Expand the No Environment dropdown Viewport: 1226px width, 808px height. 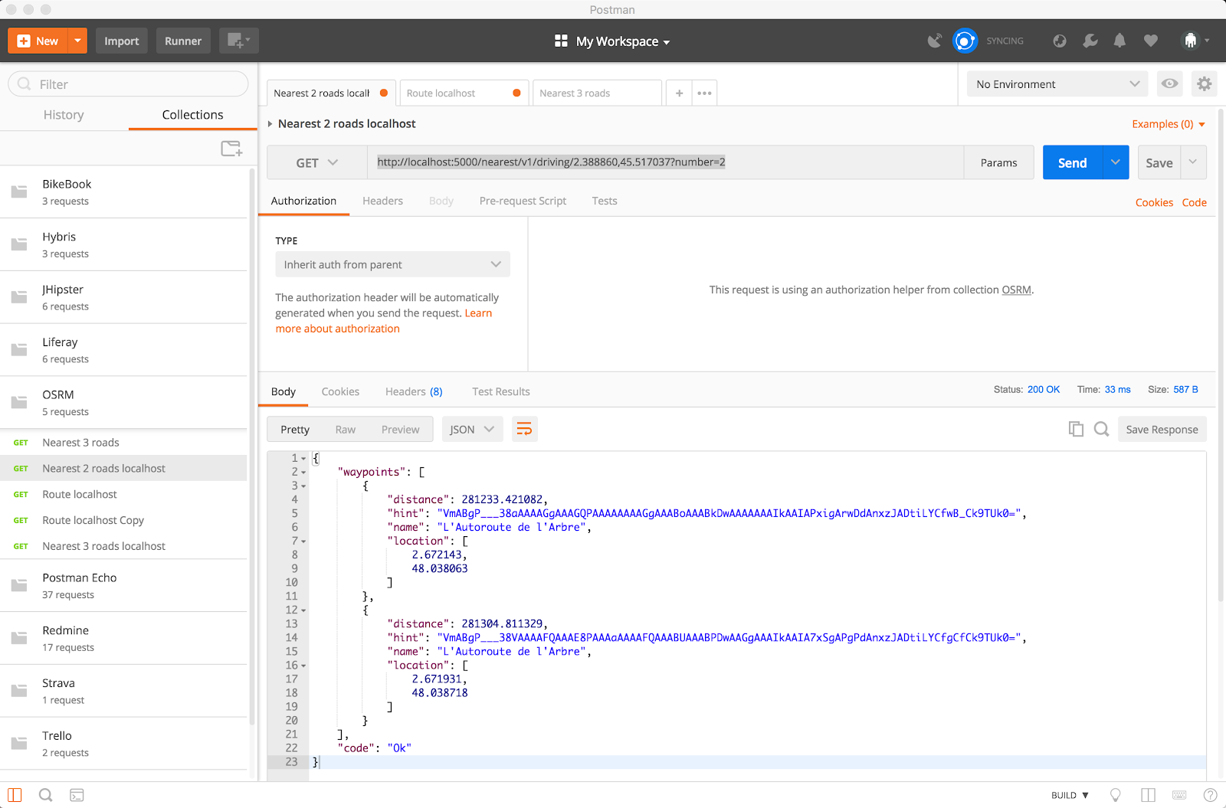[x=1057, y=84]
